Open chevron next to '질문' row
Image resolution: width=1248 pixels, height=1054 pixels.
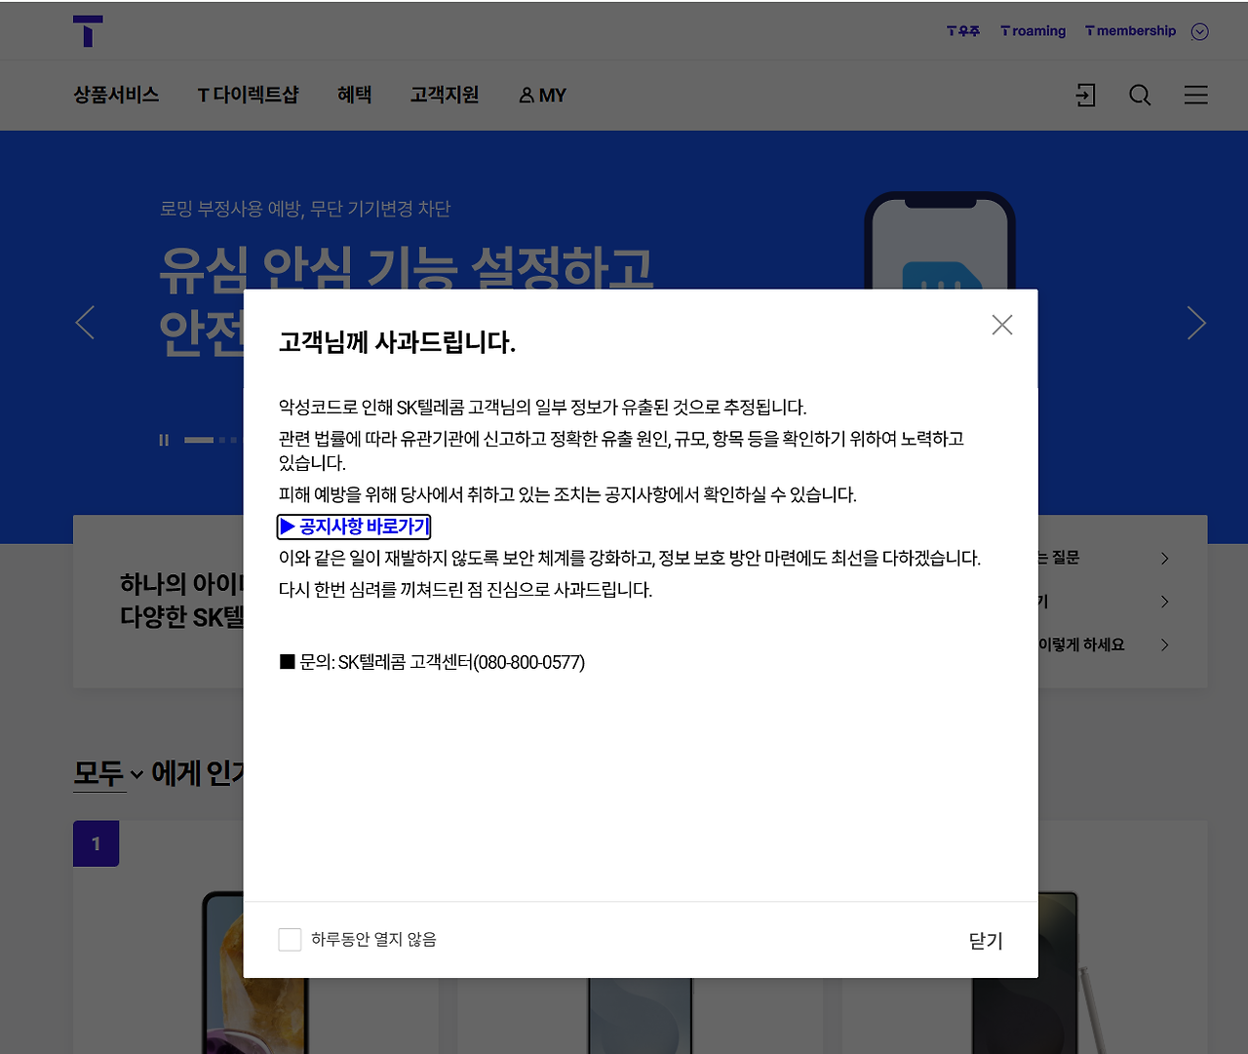click(1164, 558)
